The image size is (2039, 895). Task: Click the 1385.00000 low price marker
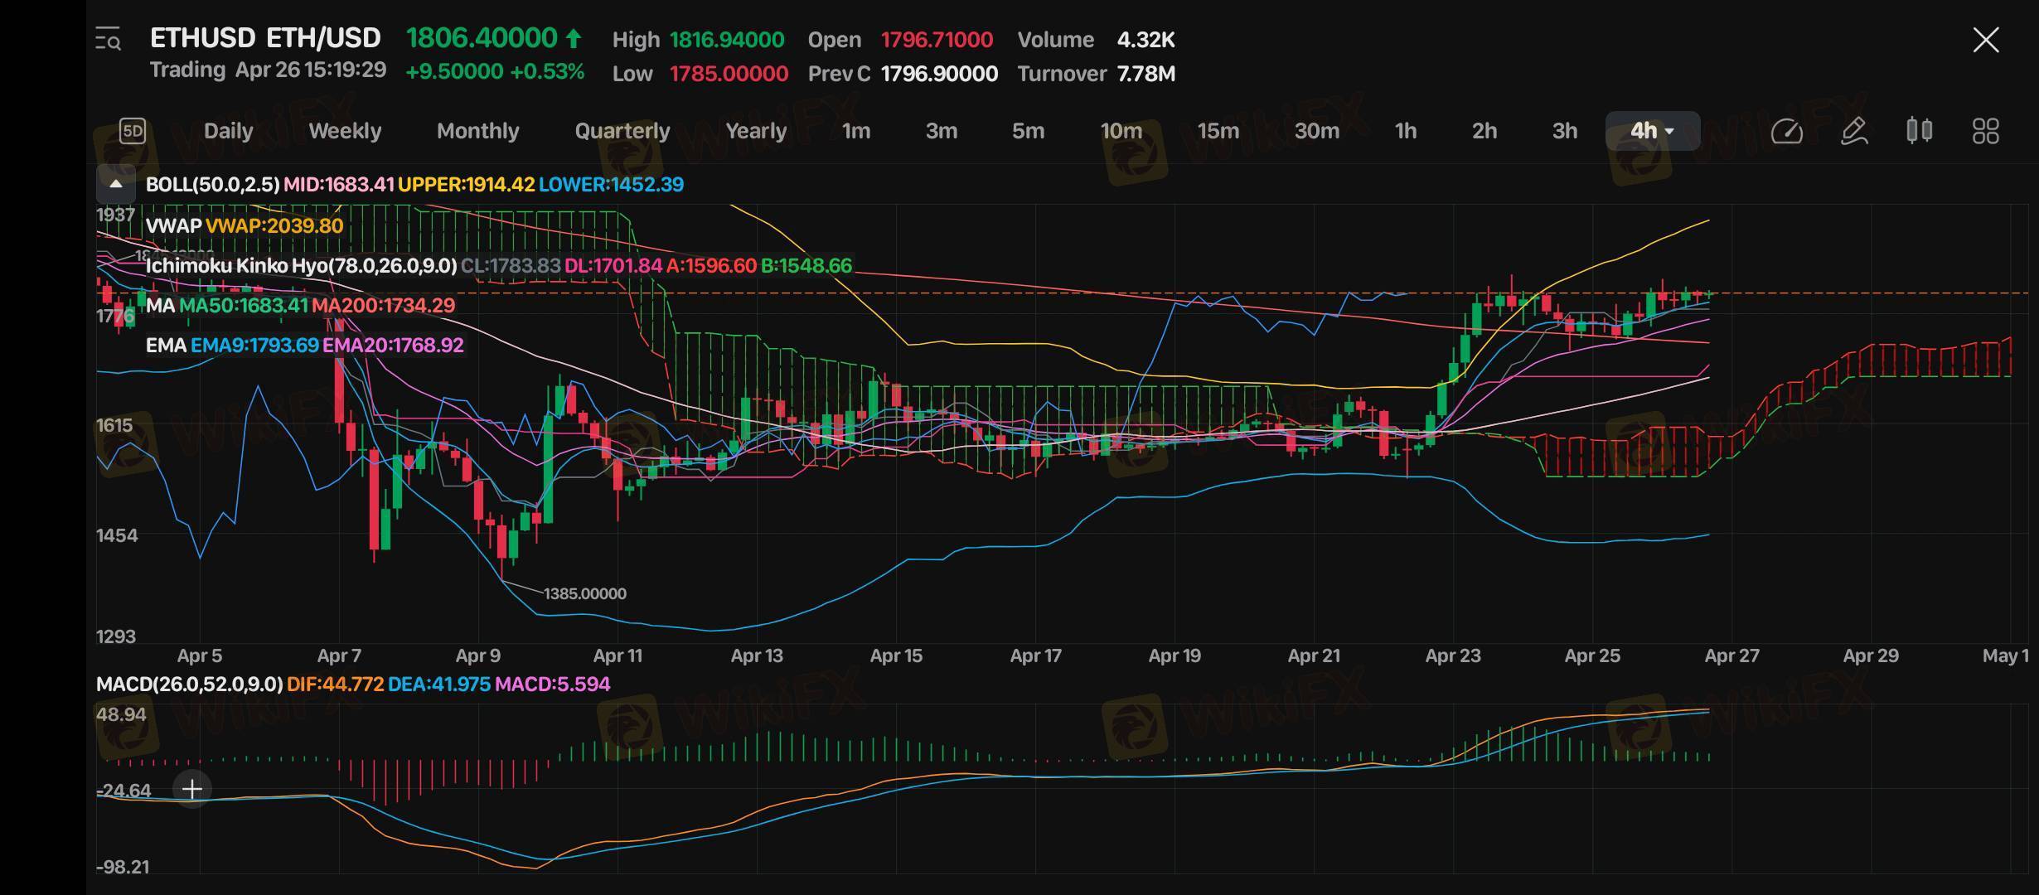pyautogui.click(x=584, y=594)
